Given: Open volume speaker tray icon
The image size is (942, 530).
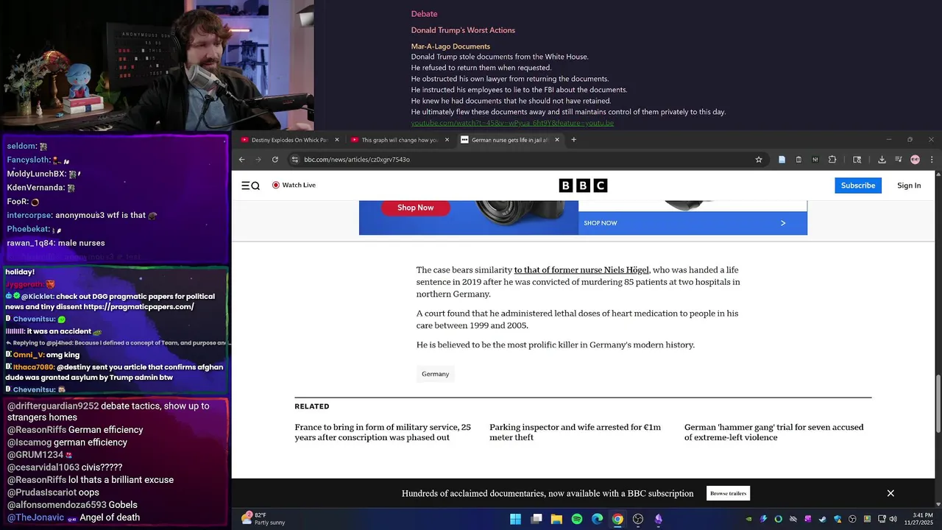Looking at the screenshot, I should coord(893,519).
